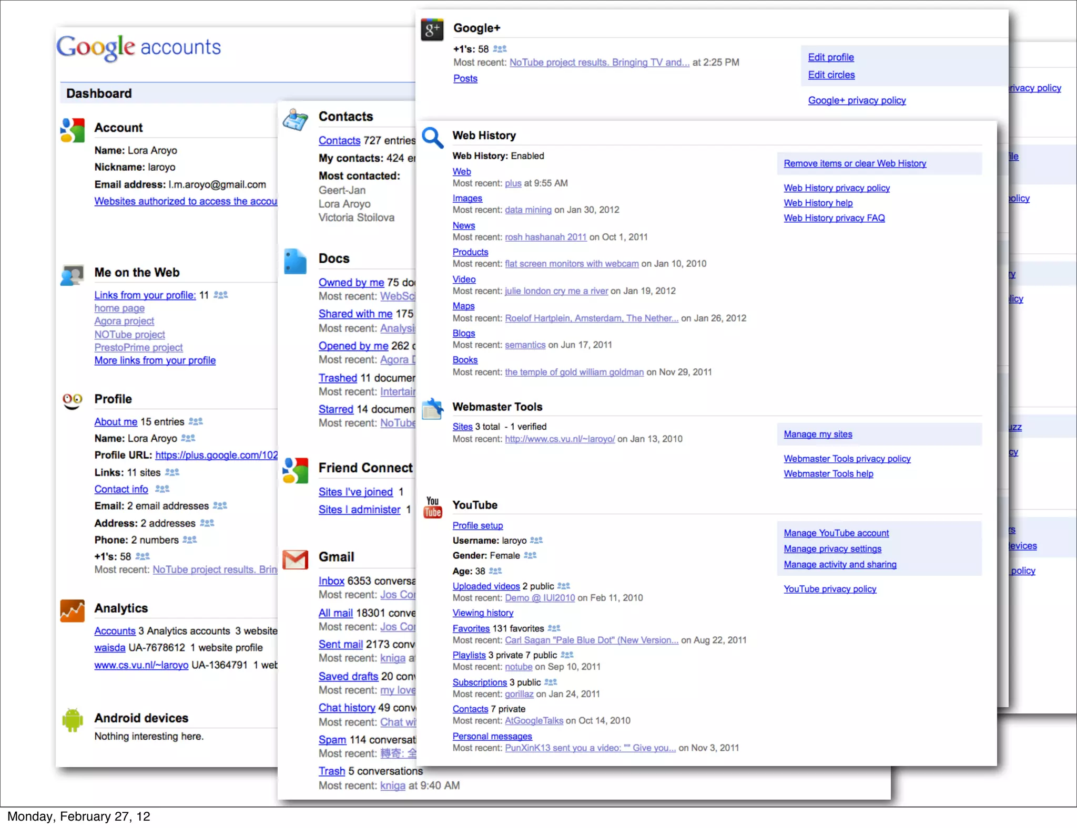1077x828 pixels.
Task: Click the Google+ icon
Action: [432, 29]
